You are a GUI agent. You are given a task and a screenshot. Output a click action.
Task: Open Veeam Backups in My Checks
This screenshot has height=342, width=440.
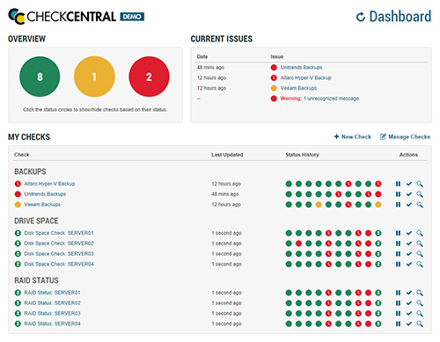point(42,204)
